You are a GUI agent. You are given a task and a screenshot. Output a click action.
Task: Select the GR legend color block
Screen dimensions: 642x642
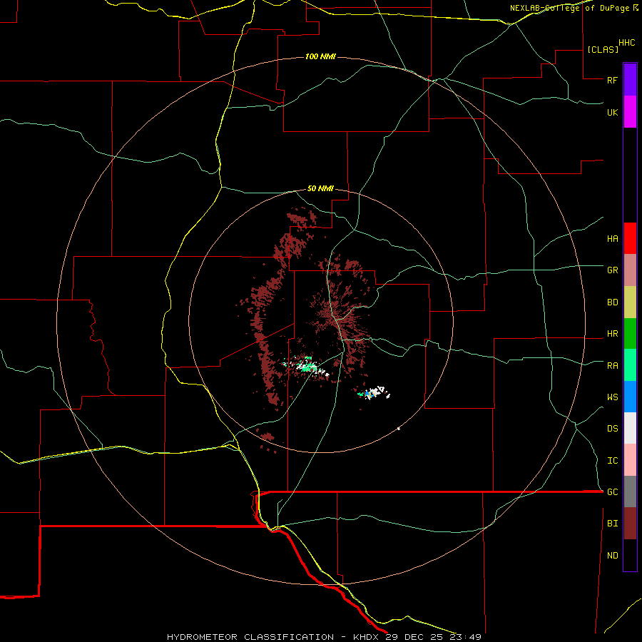pos(630,270)
